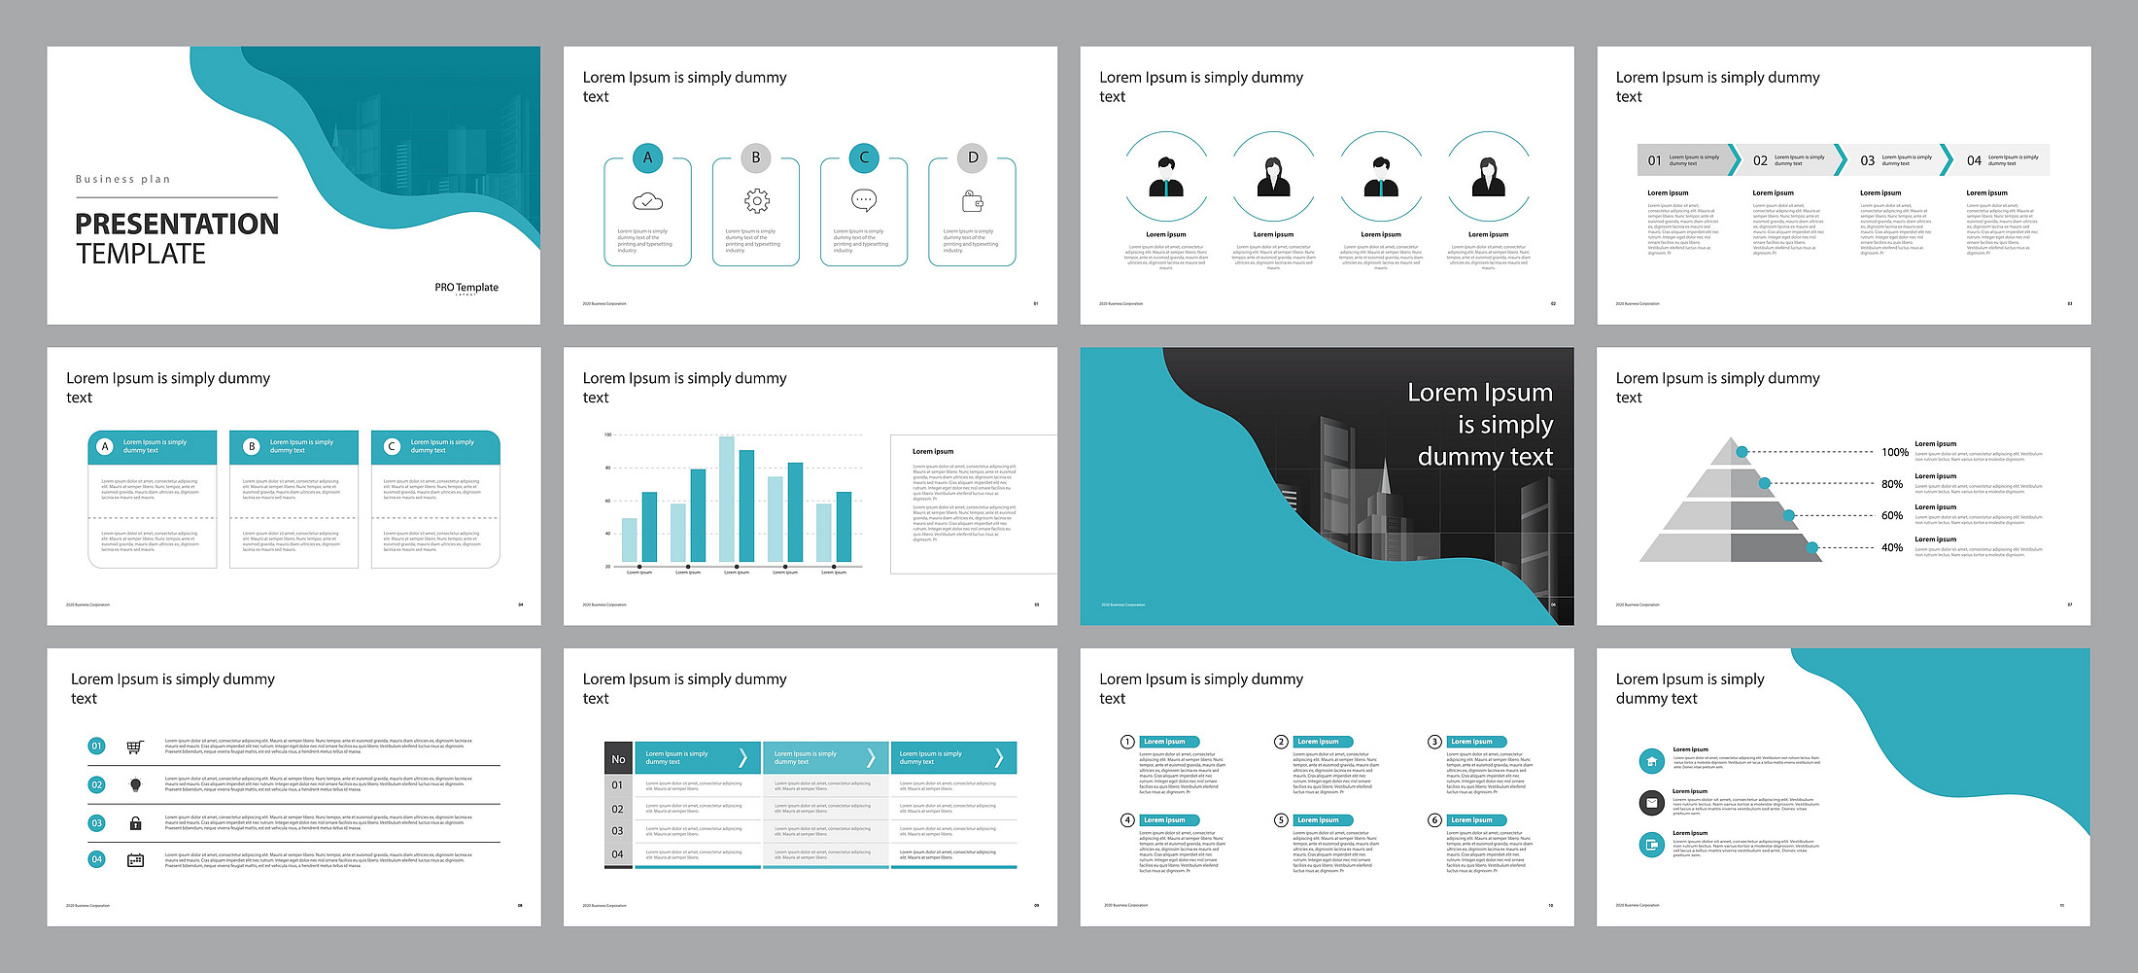Select the wallet icon in card D
The width and height of the screenshot is (2138, 973).
972,201
